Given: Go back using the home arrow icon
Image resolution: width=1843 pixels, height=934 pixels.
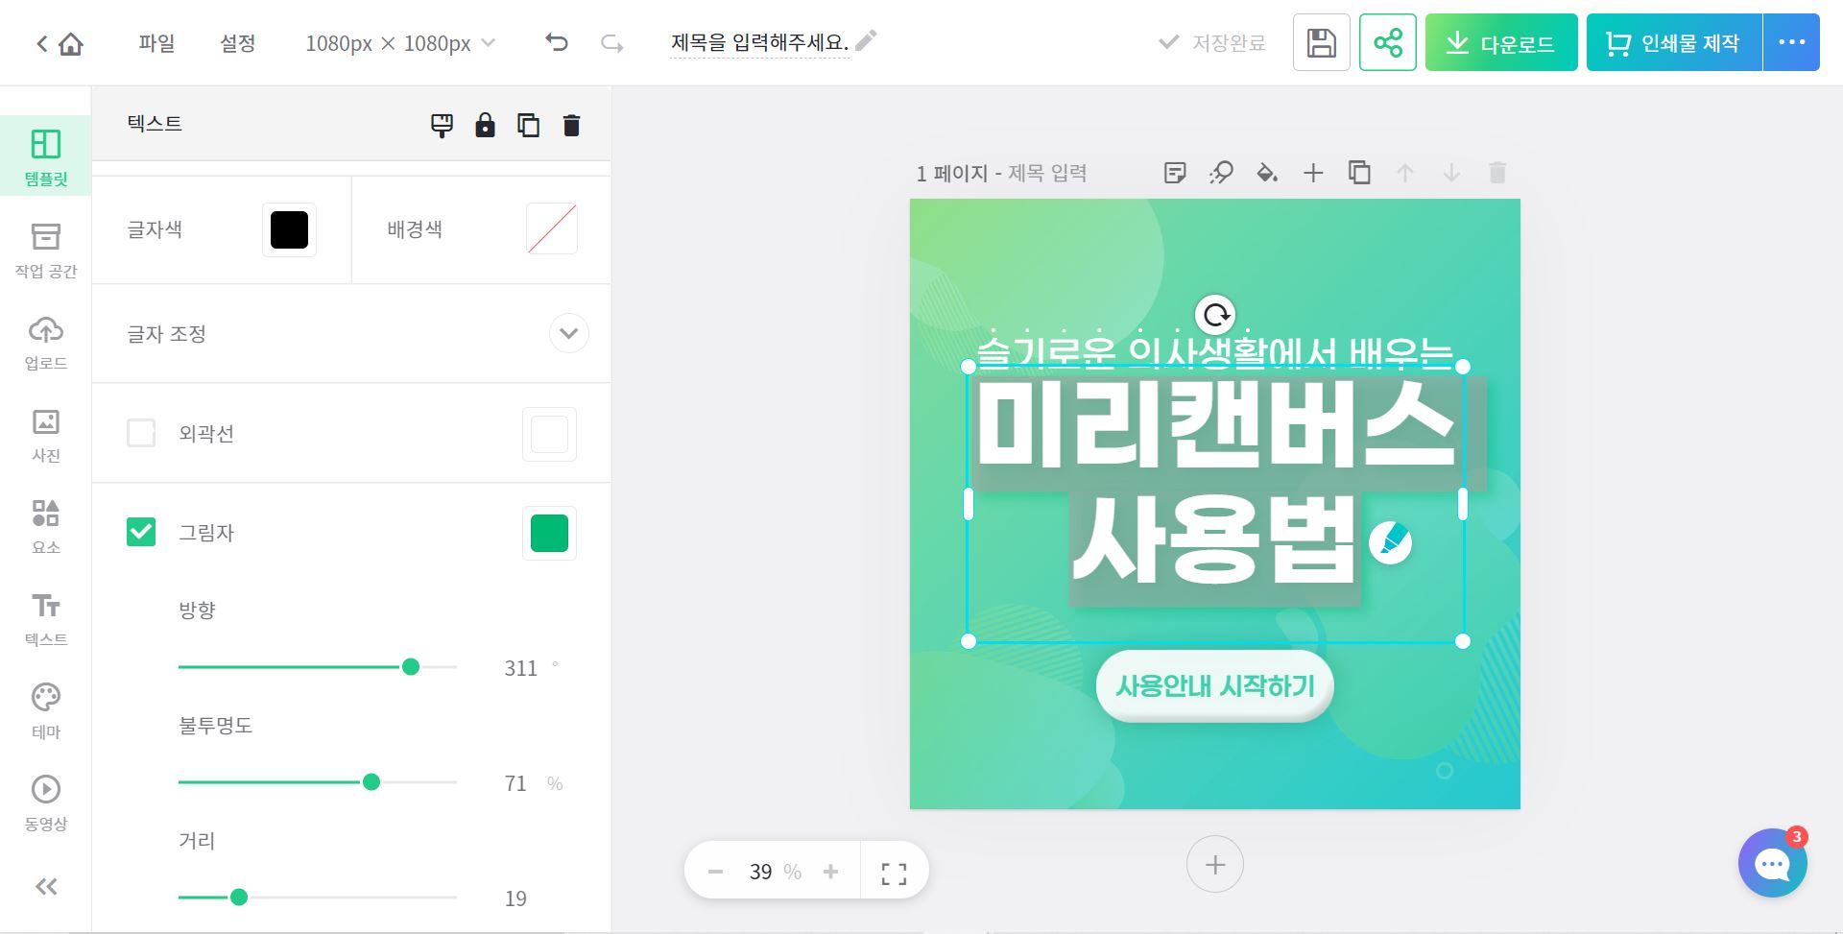Looking at the screenshot, I should (x=60, y=44).
